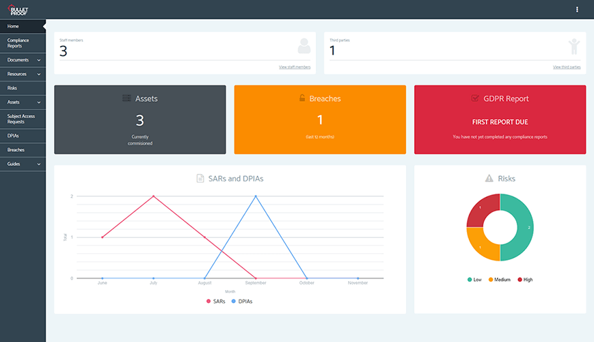
Task: Toggle Low risk legend item
Action: point(474,280)
